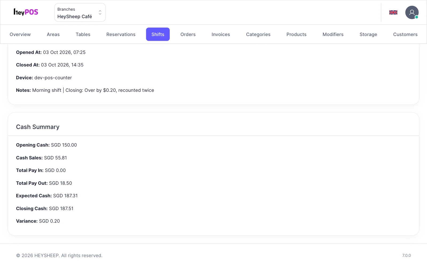Click the 2026 HEYSHEEP copyright footer text
The width and height of the screenshot is (427, 267).
59,256
